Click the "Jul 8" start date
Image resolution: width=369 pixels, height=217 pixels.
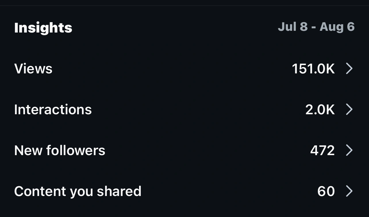coord(293,27)
